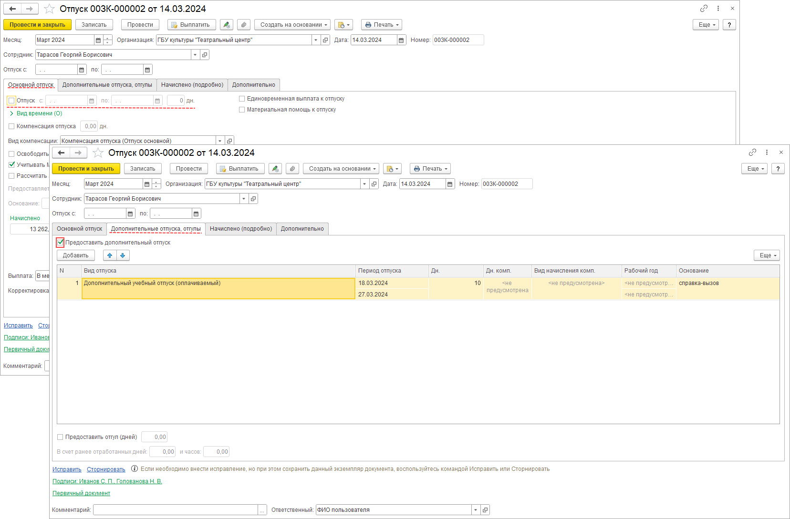Viewport: 790px width, 519px height.
Task: Expand Вид времени (О) section
Action: pyautogui.click(x=36, y=113)
